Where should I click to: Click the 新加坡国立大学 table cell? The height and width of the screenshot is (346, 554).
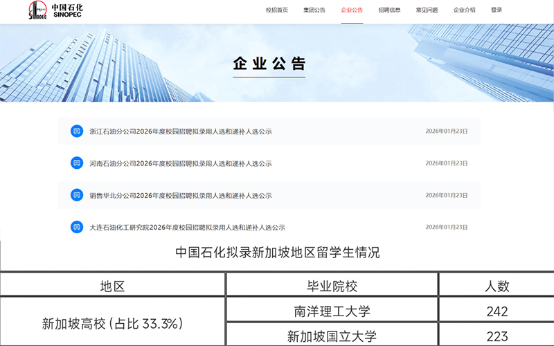point(332,336)
